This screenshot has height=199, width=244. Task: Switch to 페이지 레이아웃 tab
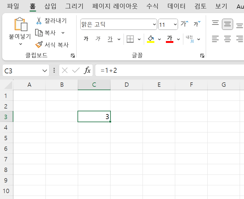click(115, 6)
